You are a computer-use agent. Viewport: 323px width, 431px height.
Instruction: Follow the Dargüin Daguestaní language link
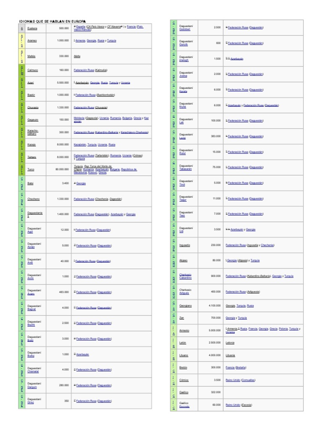(32, 387)
